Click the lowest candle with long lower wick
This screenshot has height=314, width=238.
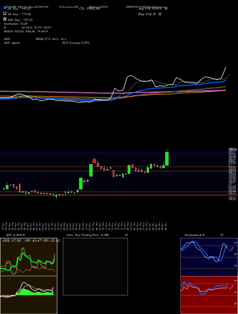56,196
